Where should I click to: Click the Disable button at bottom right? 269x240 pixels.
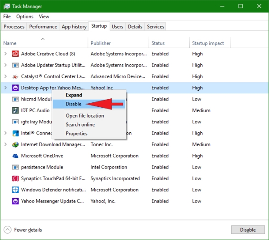tap(248, 230)
